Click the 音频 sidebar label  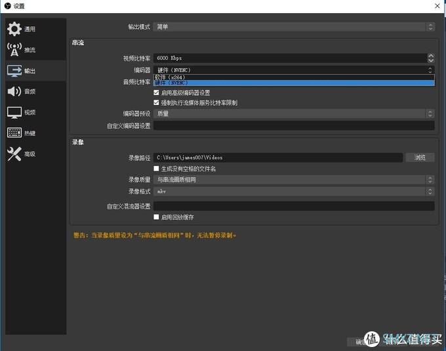(30, 92)
